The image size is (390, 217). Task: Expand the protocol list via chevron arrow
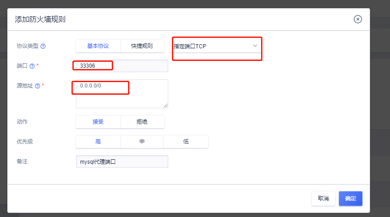click(255, 46)
